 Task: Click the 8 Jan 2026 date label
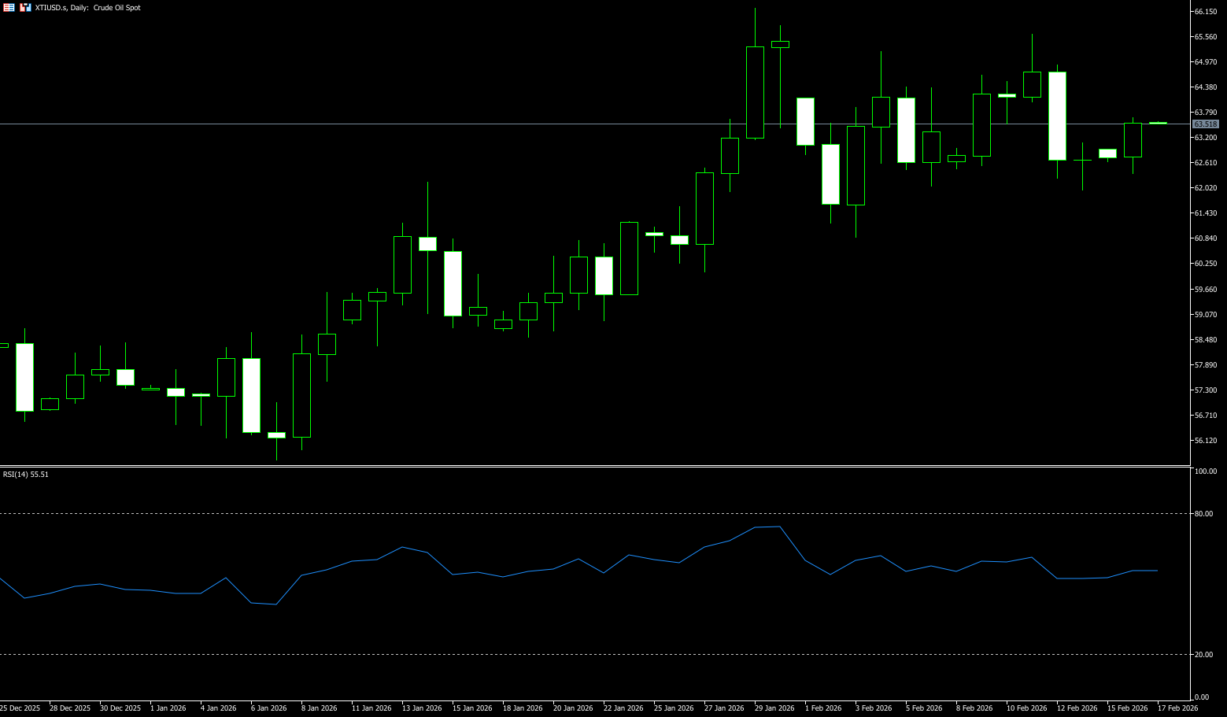tap(319, 708)
